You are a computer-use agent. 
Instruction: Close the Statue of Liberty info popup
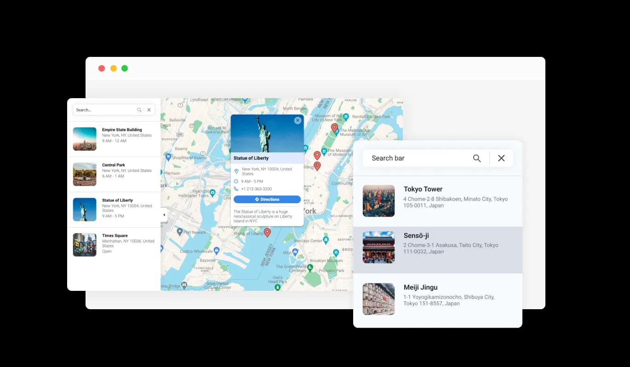pyautogui.click(x=298, y=120)
